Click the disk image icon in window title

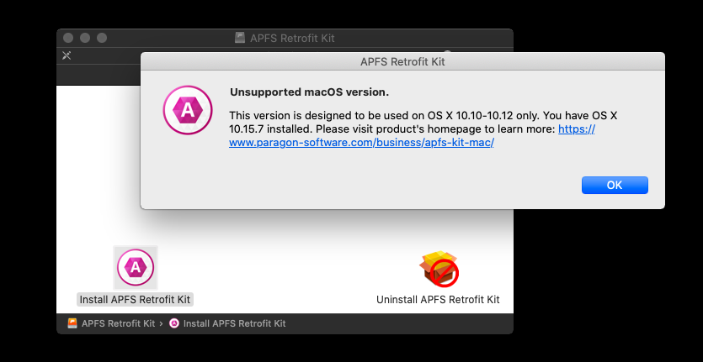(240, 38)
